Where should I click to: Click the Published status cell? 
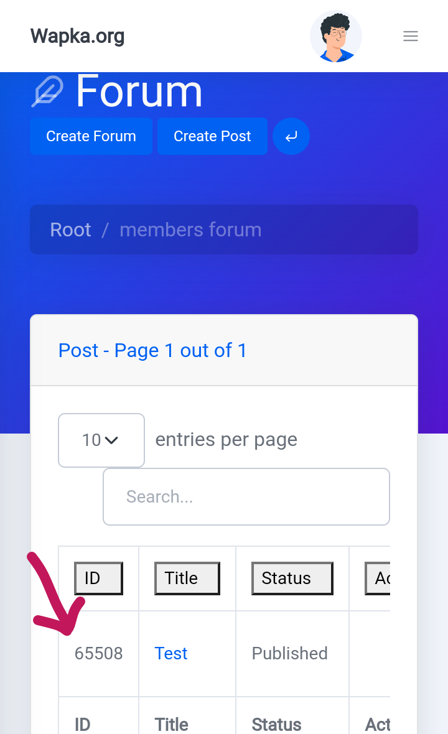(289, 653)
